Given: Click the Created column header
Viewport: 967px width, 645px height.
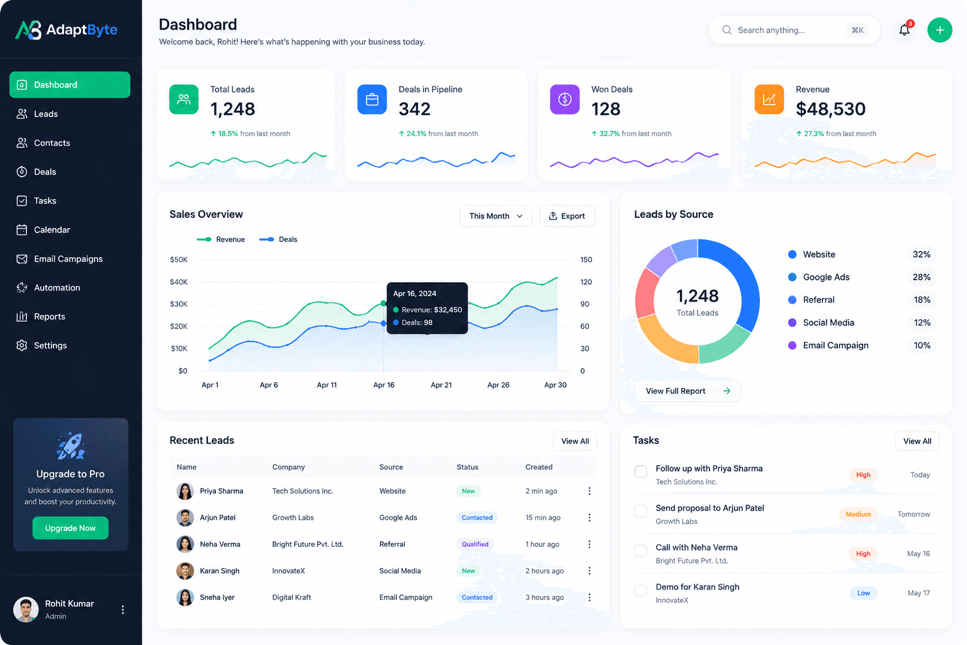Looking at the screenshot, I should tap(539, 467).
